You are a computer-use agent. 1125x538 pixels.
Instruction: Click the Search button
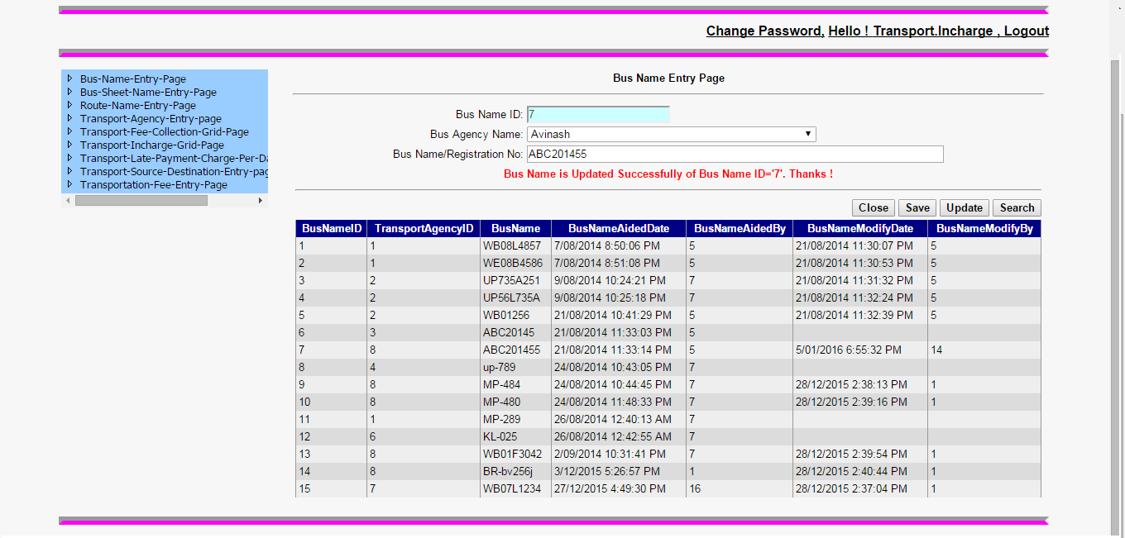[1017, 208]
